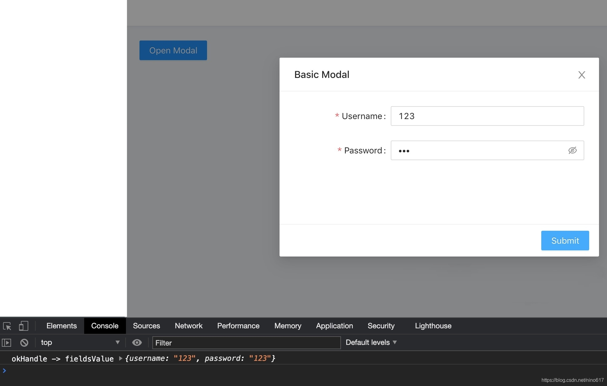The height and width of the screenshot is (386, 607).
Task: Click the Open Modal button
Action: coord(173,50)
